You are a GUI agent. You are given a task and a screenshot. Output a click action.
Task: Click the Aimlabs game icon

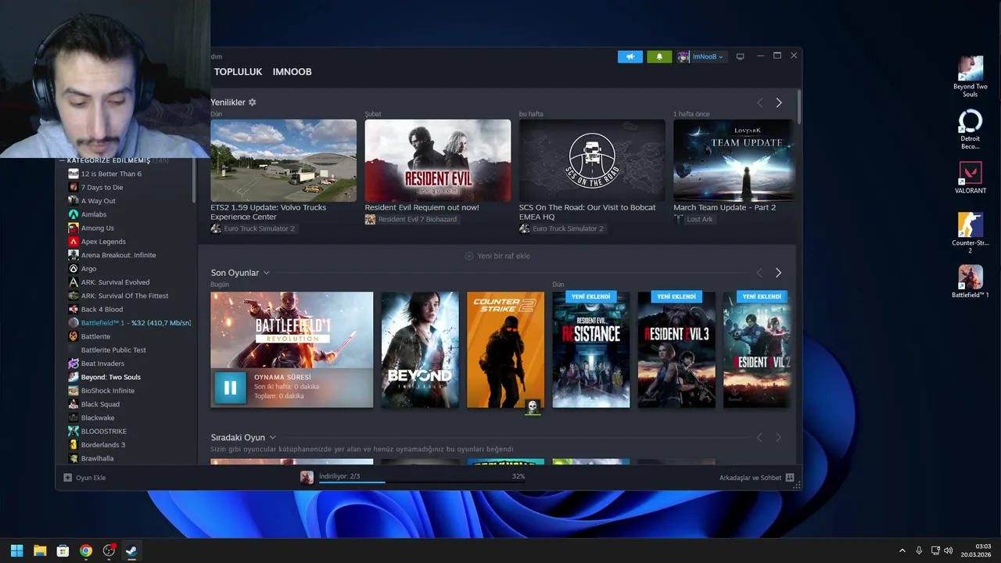pyautogui.click(x=74, y=214)
